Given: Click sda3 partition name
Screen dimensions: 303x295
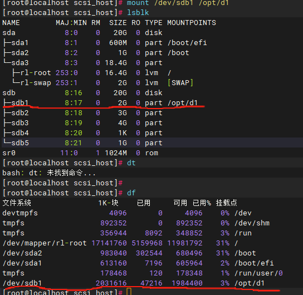Looking at the screenshot, I should 19,63.
